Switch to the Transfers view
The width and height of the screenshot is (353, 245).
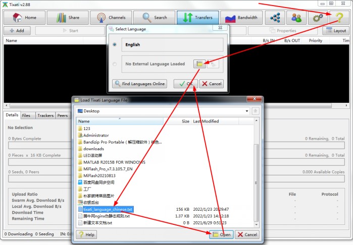click(x=197, y=18)
